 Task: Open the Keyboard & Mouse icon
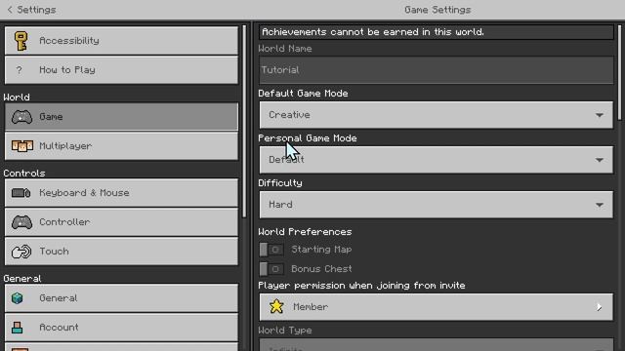click(21, 193)
